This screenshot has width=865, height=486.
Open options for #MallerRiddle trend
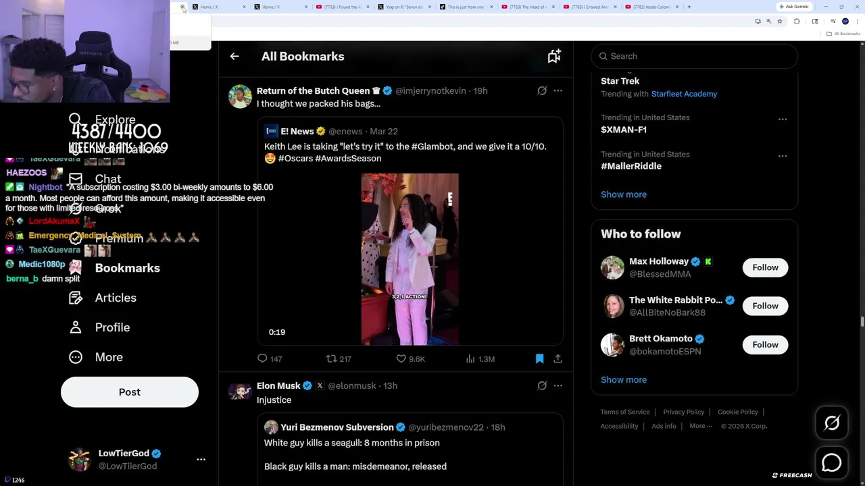point(783,156)
